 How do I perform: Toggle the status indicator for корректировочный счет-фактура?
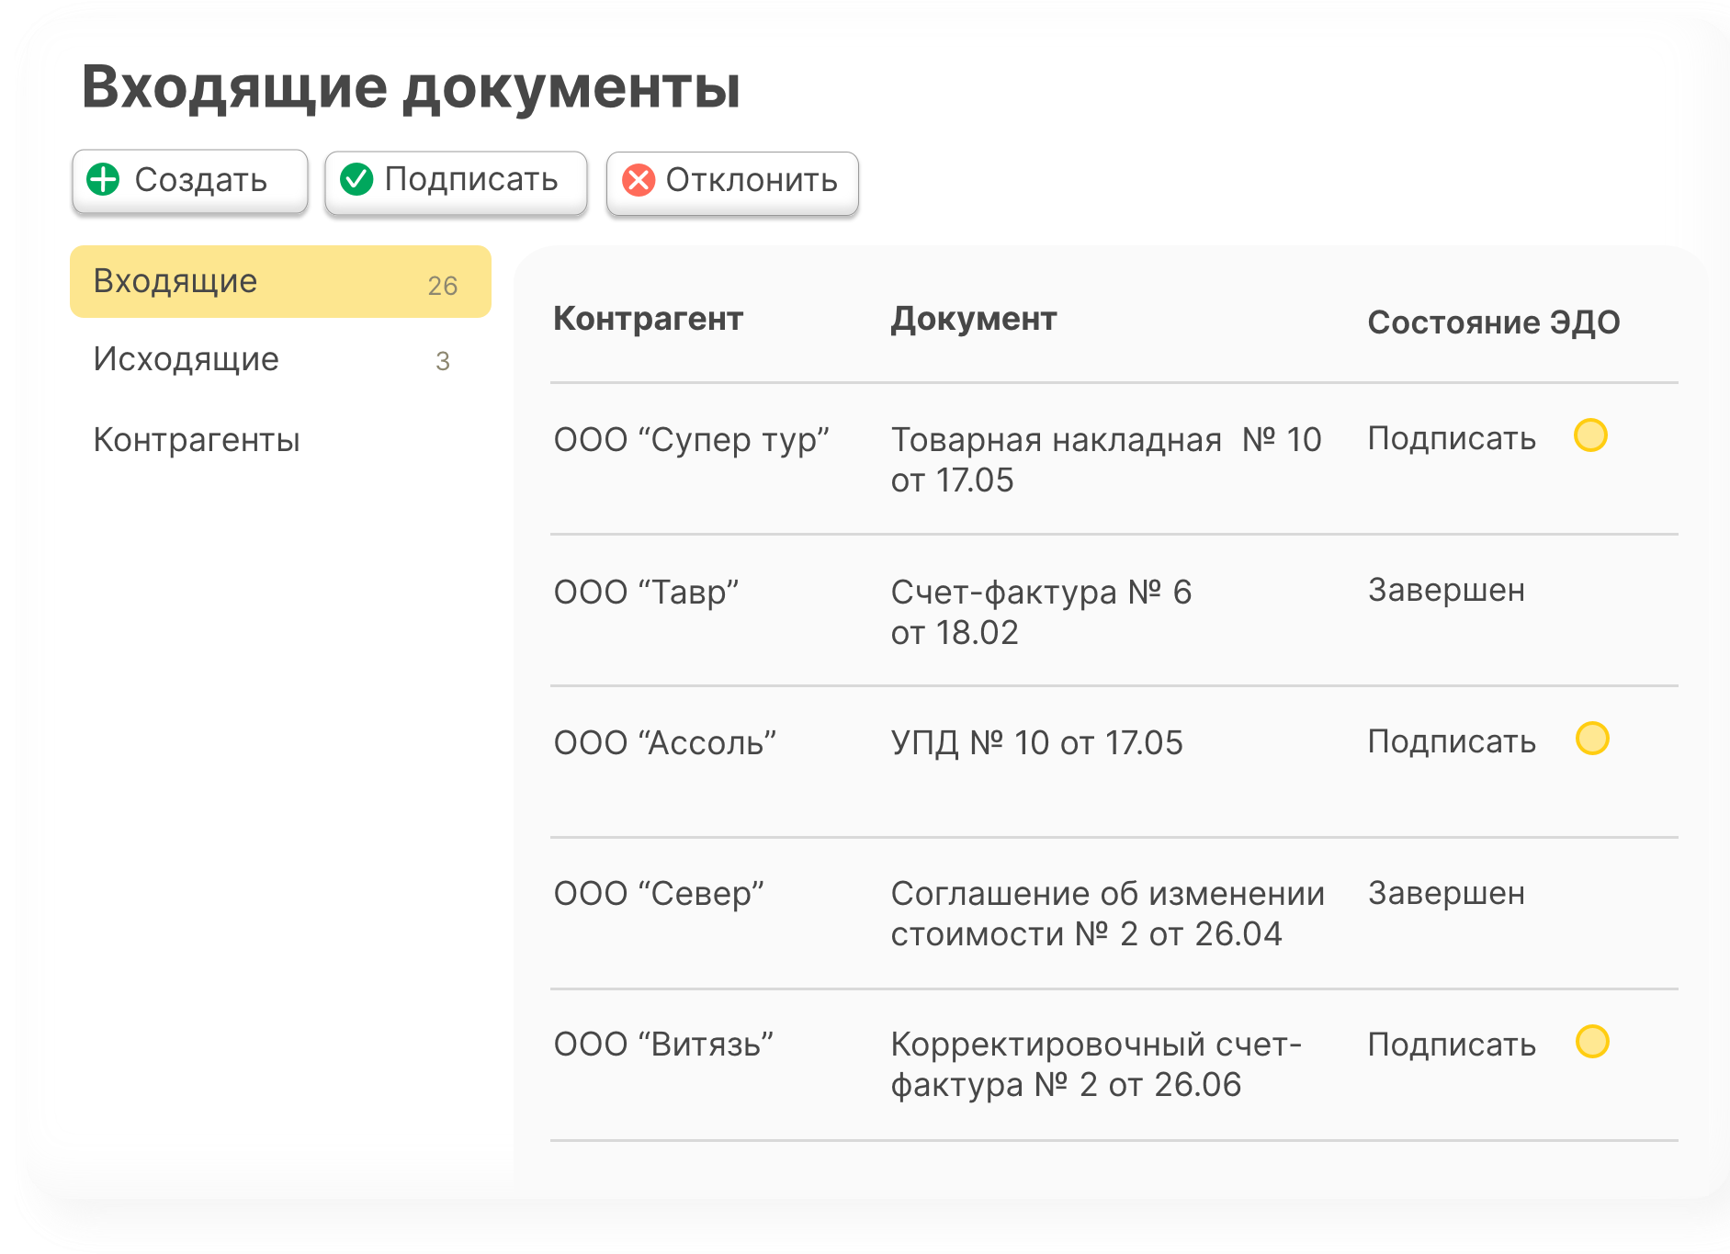[x=1592, y=1043]
